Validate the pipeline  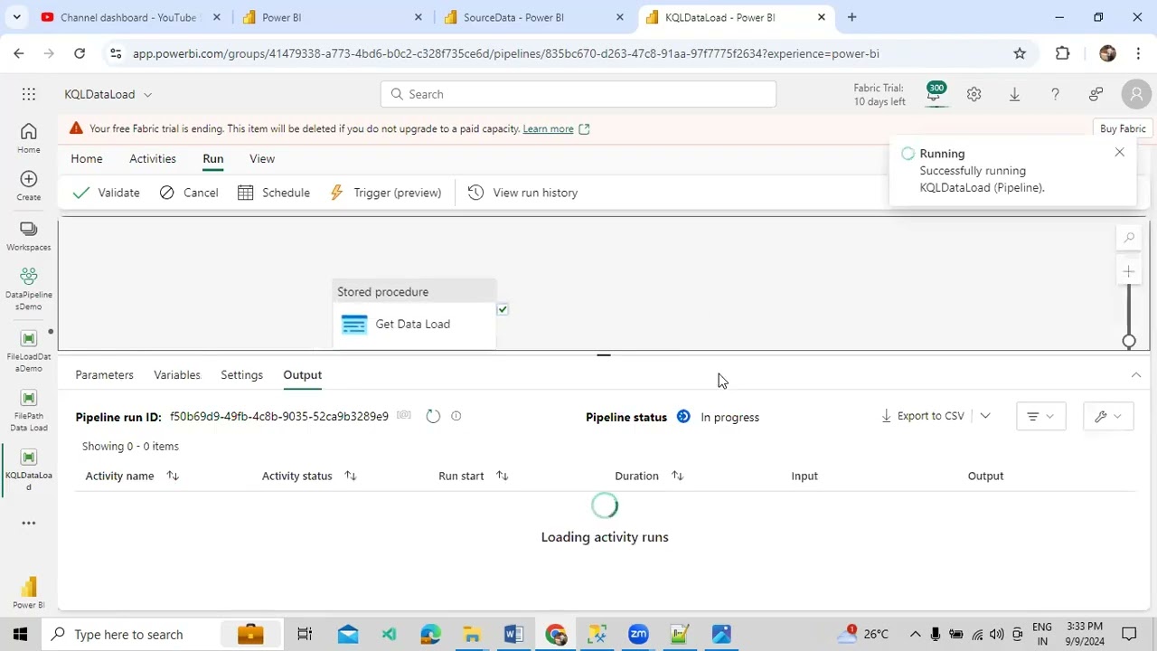107,193
